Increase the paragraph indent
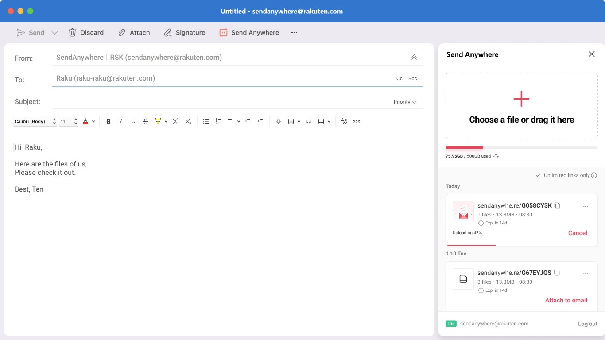Screen dimensions: 605x340 pyautogui.click(x=261, y=121)
